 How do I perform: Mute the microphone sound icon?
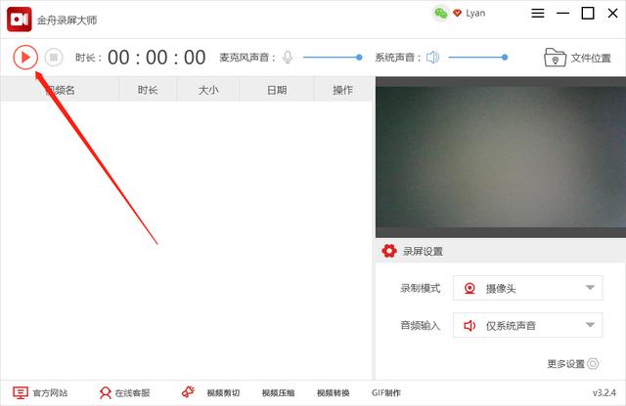point(288,58)
